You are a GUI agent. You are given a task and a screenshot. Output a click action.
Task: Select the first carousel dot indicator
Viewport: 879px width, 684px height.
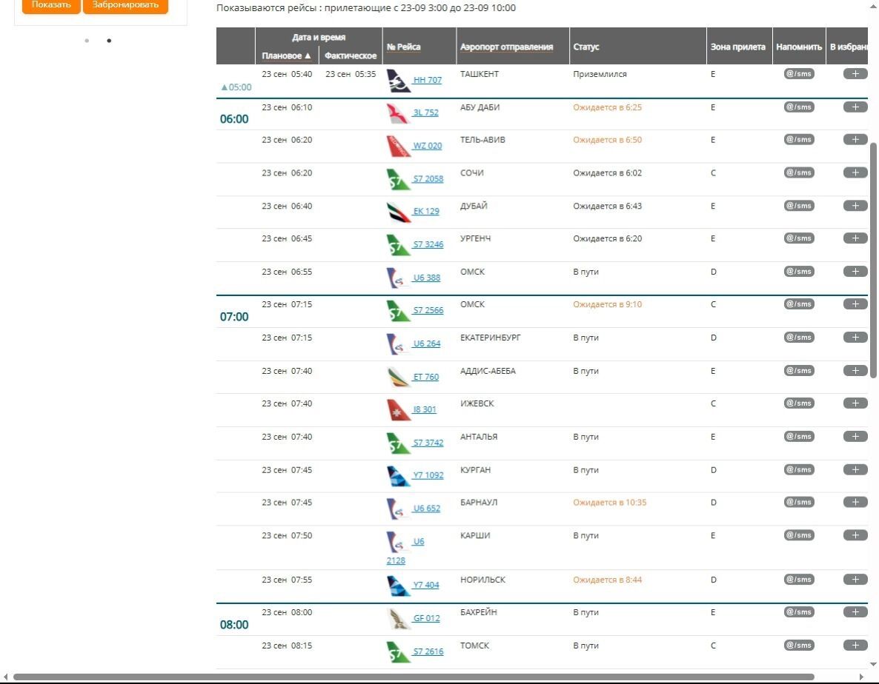point(87,41)
